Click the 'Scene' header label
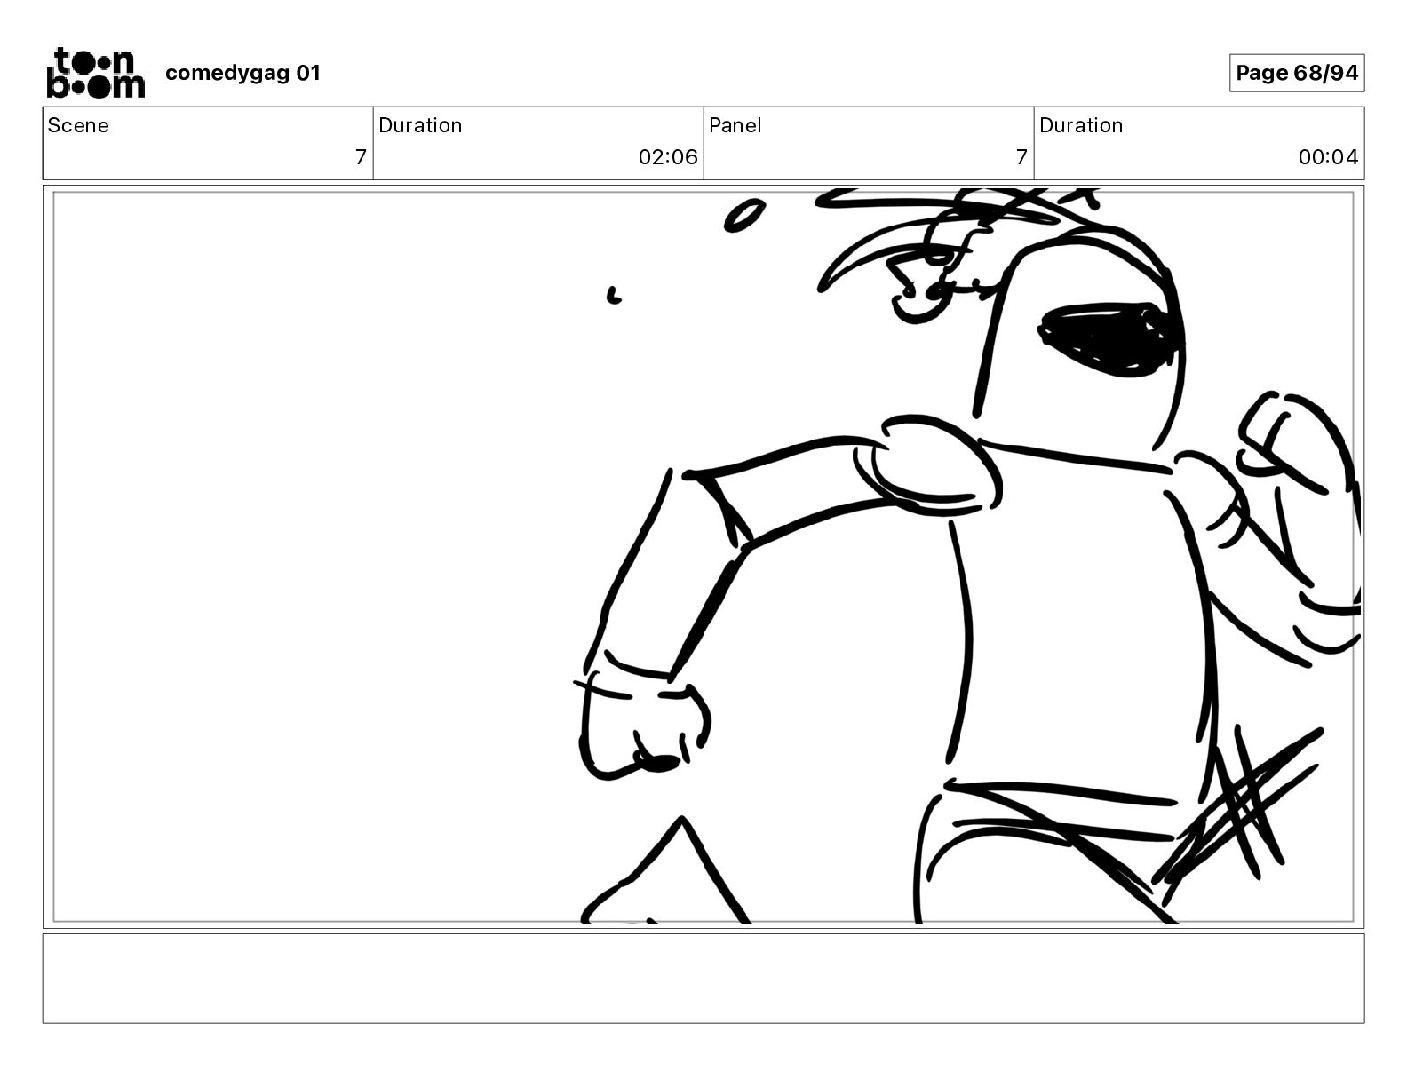Screen dimensions: 1407x1087 click(78, 125)
